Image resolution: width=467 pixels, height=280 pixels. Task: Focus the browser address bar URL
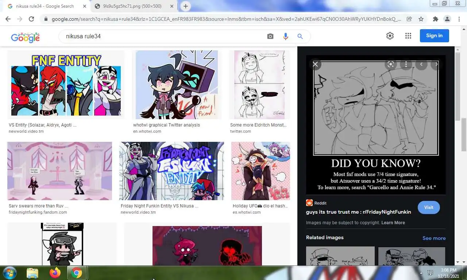tap(226, 19)
